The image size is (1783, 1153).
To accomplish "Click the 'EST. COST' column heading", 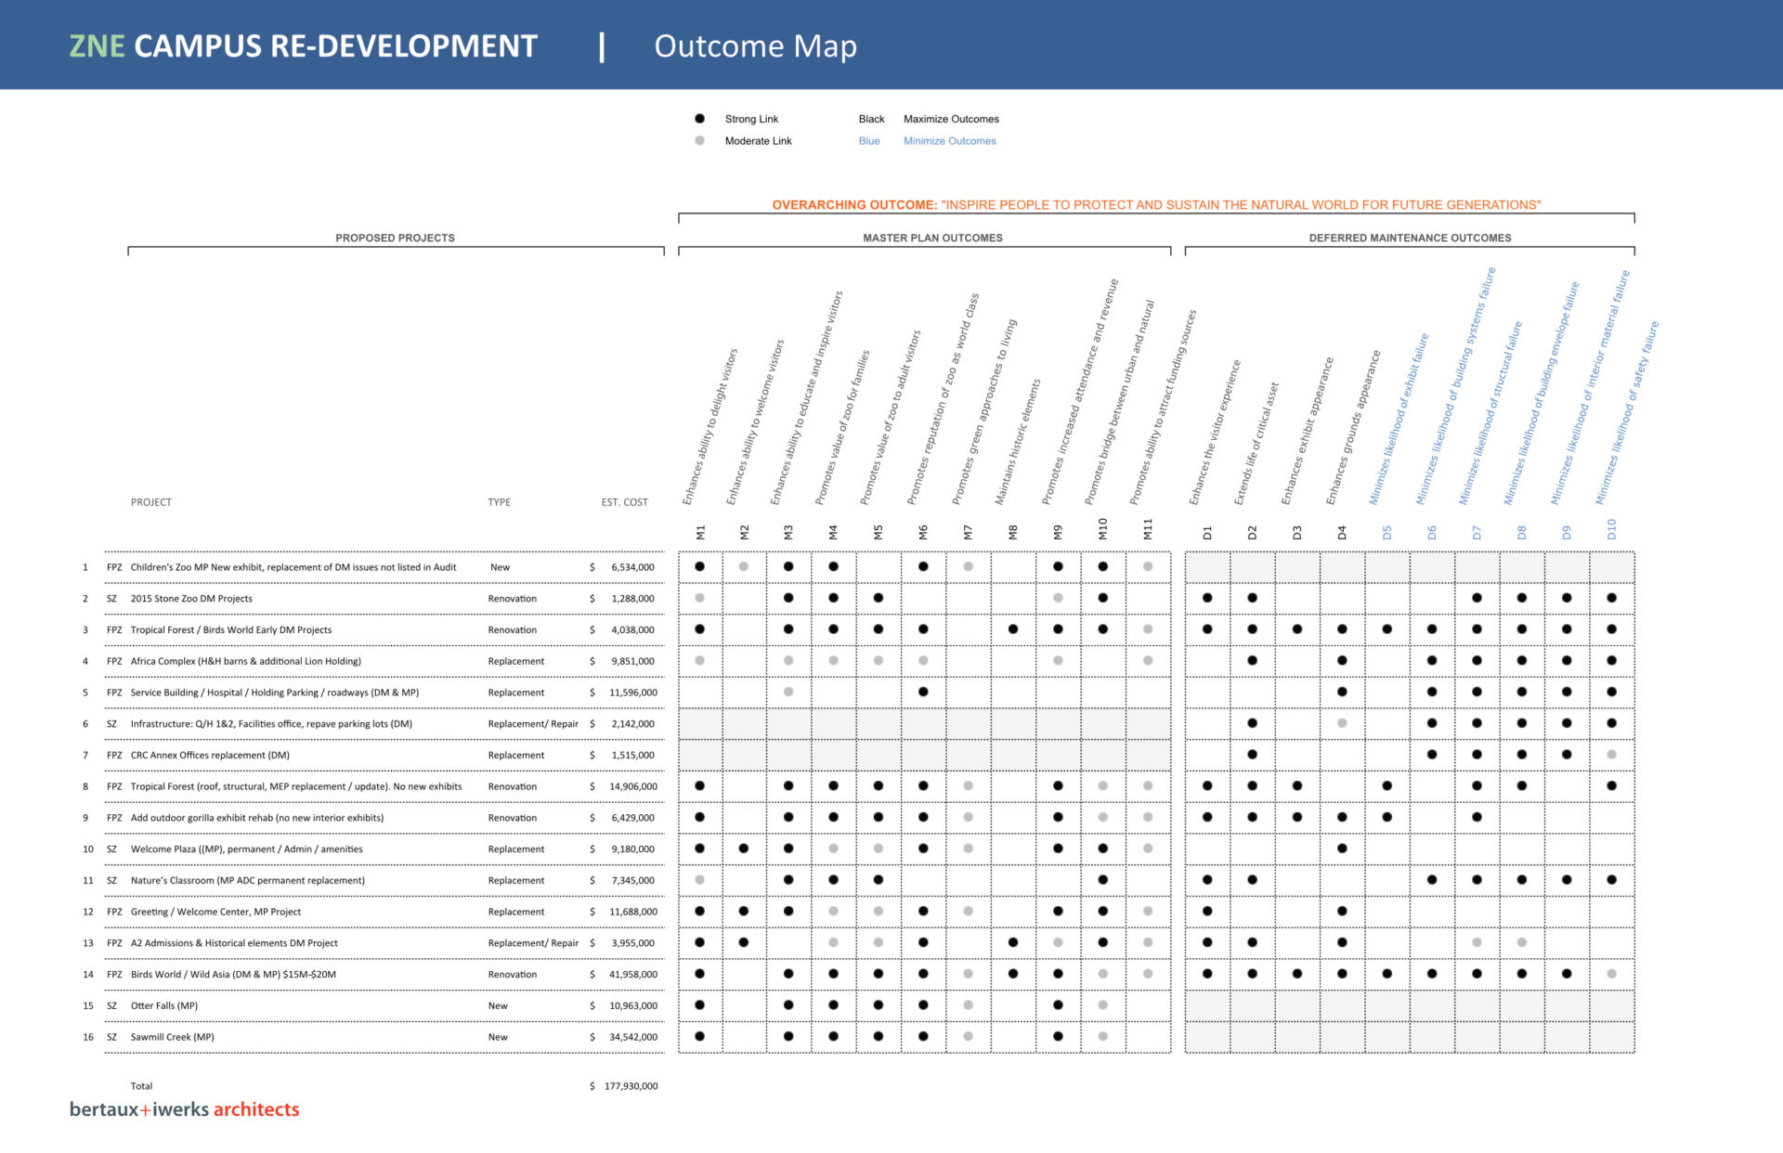I will pos(624,502).
